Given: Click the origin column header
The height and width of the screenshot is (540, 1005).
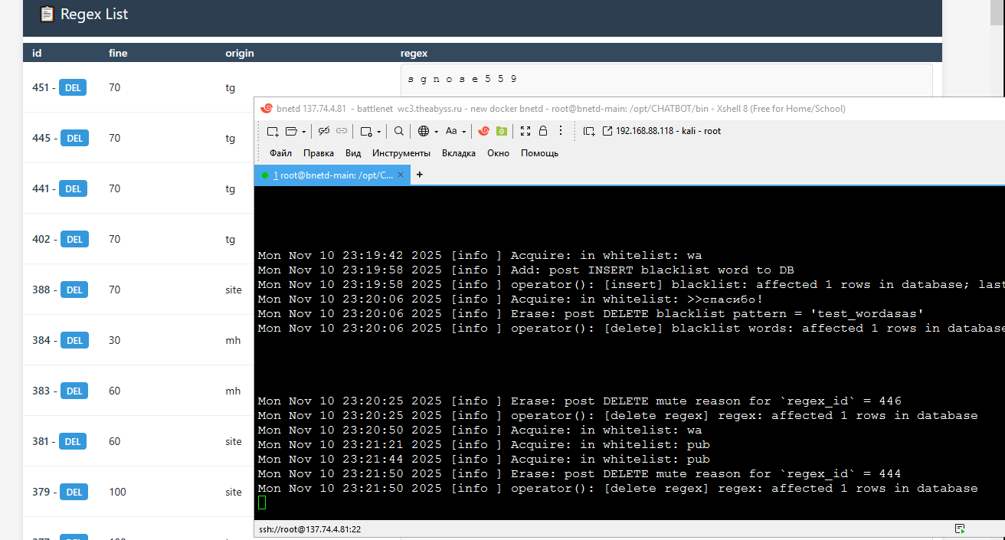Looking at the screenshot, I should click(x=240, y=54).
